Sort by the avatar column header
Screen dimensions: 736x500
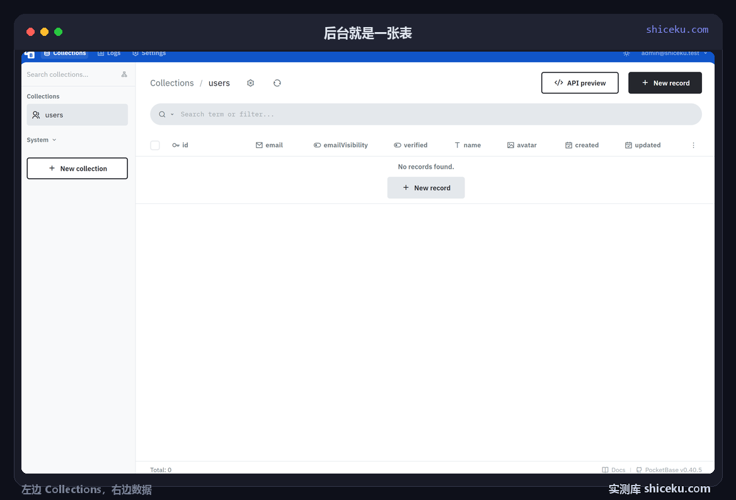point(522,145)
